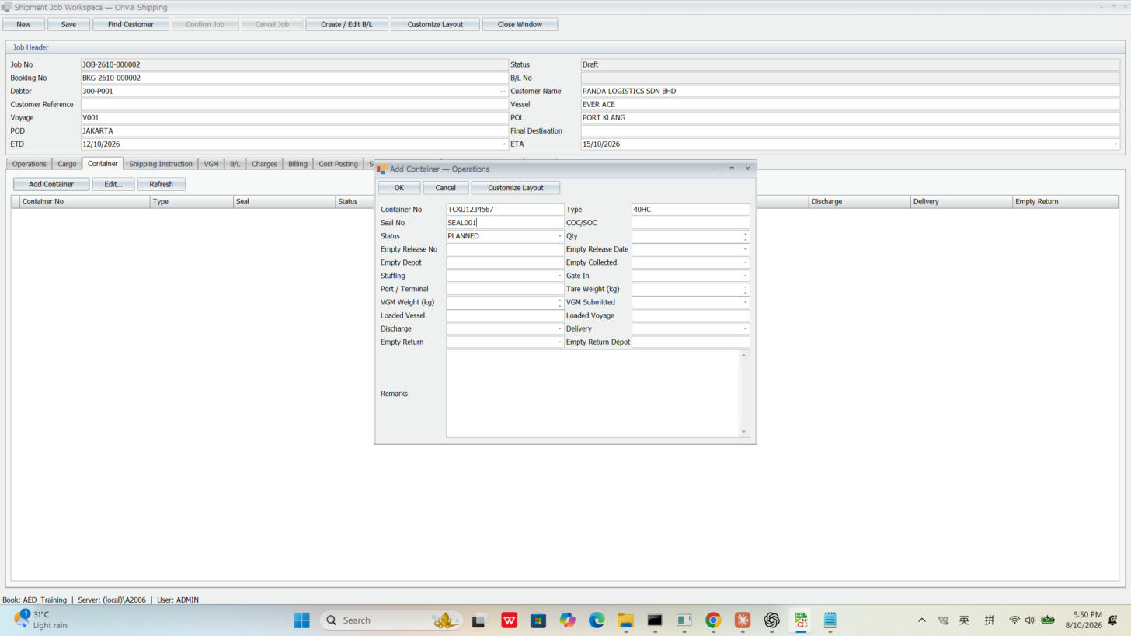Image resolution: width=1131 pixels, height=636 pixels.
Task: Confirm the Add Container dialog with OK
Action: coord(399,188)
